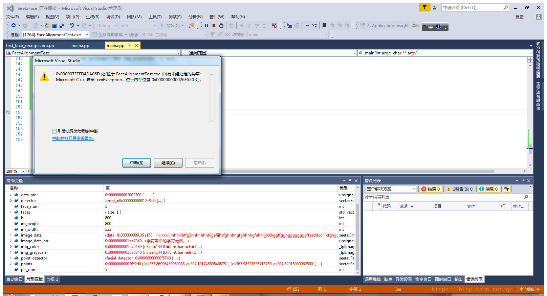Pin the Locals variables panel
547x296 pixels.
pos(350,180)
